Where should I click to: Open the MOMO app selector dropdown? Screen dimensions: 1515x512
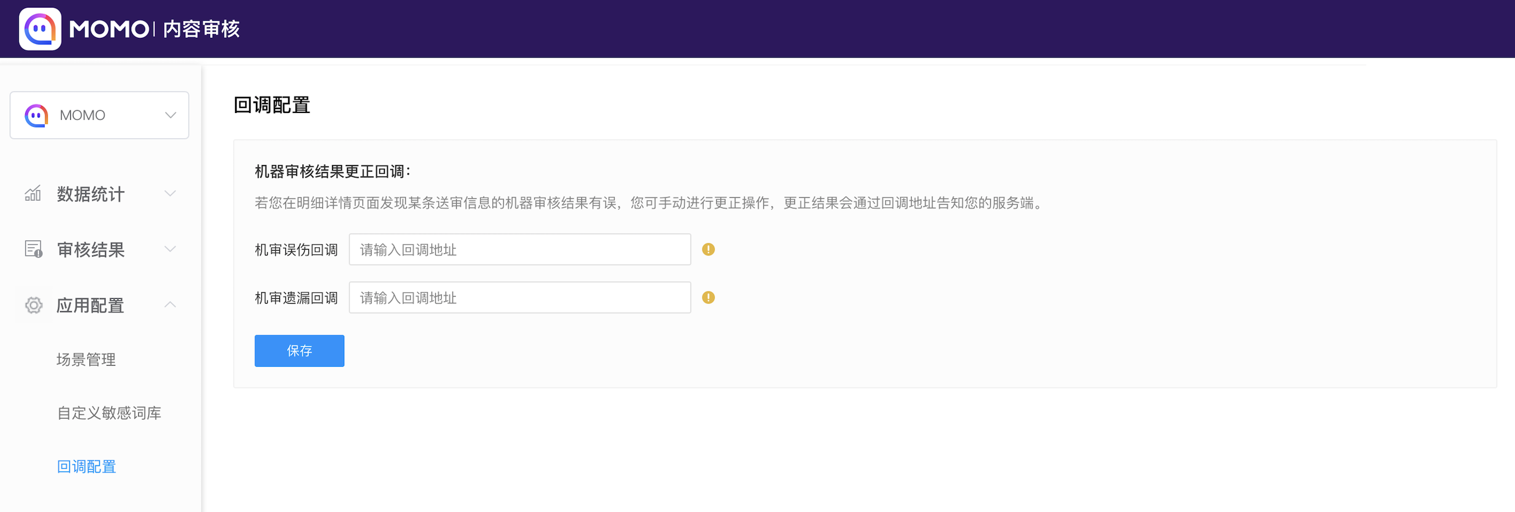coord(99,115)
